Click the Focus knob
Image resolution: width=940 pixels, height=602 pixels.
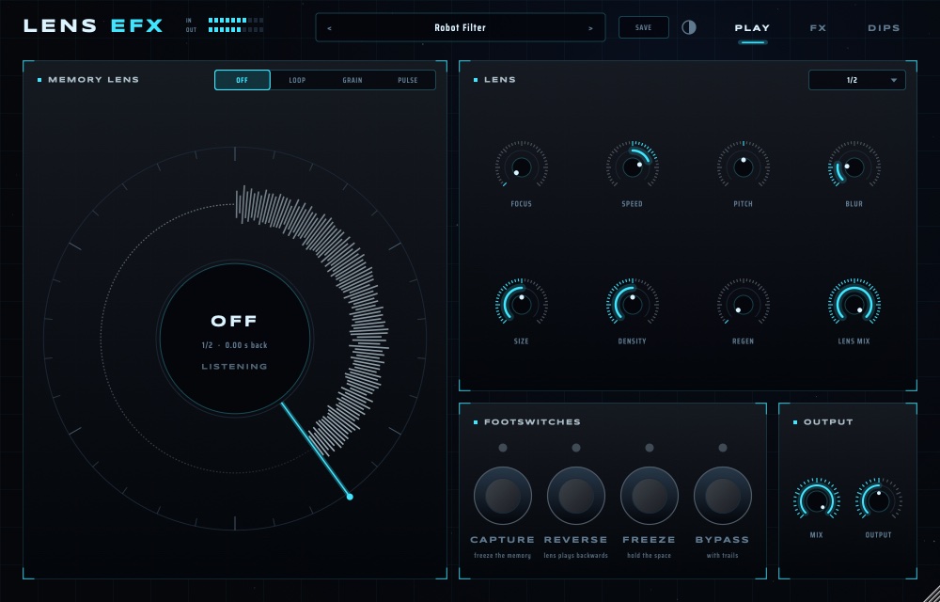[521, 167]
